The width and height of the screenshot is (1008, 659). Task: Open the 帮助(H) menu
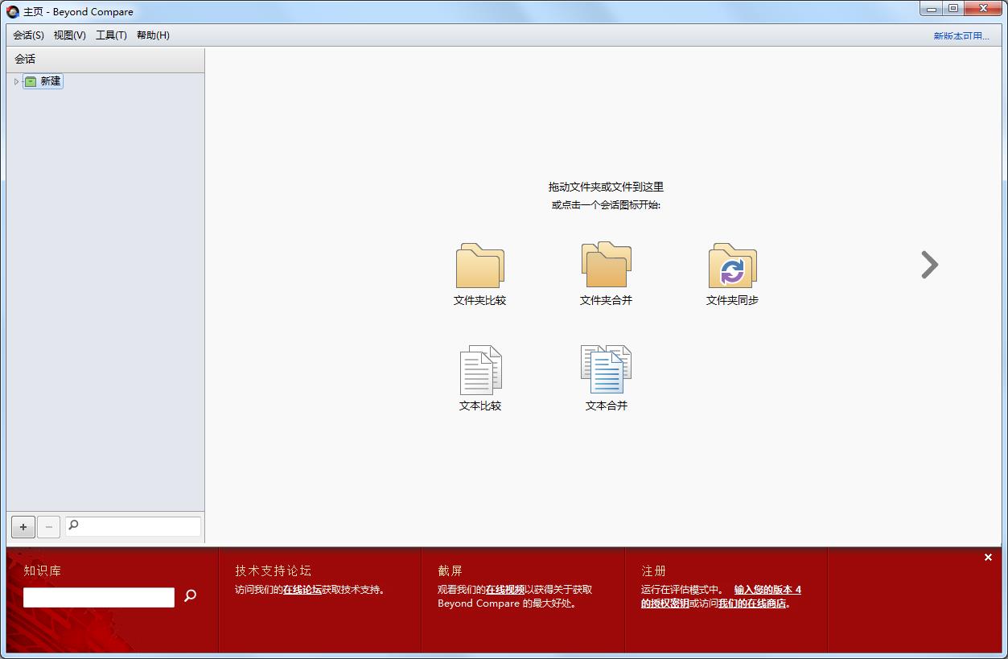coord(153,35)
